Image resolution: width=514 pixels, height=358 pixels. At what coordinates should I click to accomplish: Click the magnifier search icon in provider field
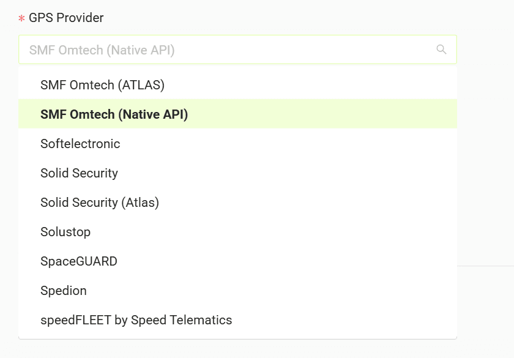tap(441, 50)
